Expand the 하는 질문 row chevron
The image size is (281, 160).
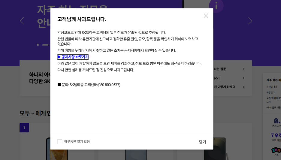pyautogui.click(x=243, y=69)
